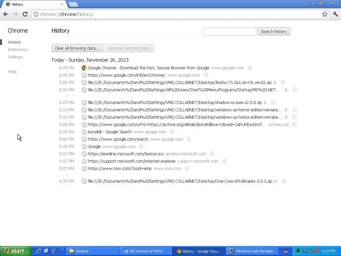Reload the history page

pos(25,14)
